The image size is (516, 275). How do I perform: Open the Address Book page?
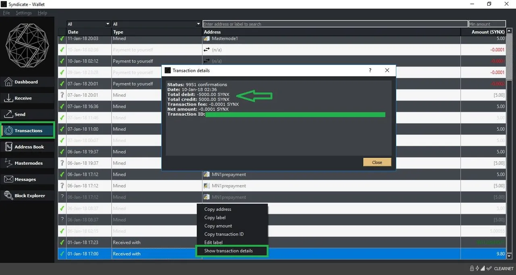pos(27,147)
